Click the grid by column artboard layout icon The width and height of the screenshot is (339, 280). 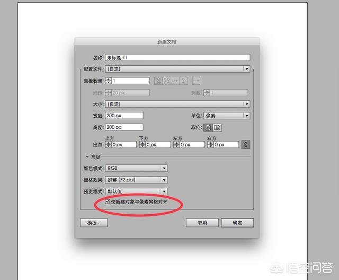coord(167,81)
